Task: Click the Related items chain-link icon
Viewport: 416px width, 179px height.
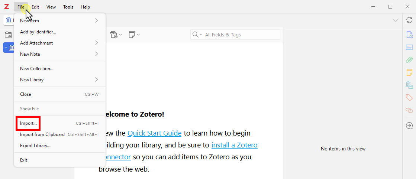Action: click(409, 110)
